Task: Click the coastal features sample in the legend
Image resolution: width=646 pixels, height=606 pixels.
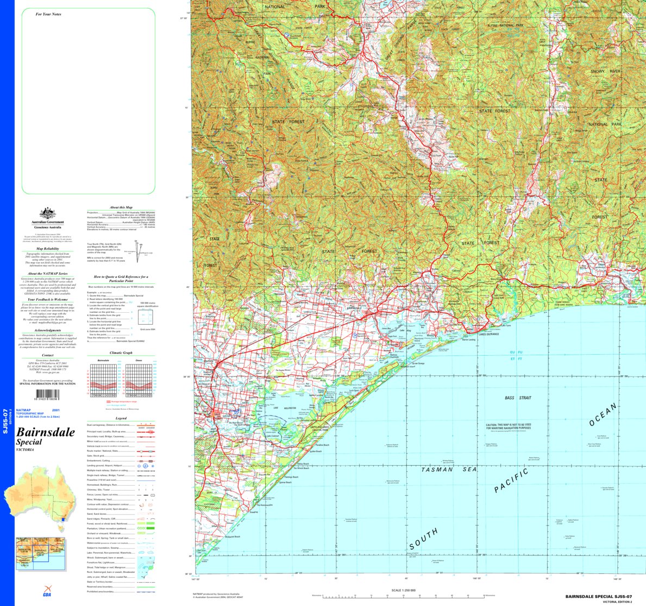Action: [x=146, y=567]
